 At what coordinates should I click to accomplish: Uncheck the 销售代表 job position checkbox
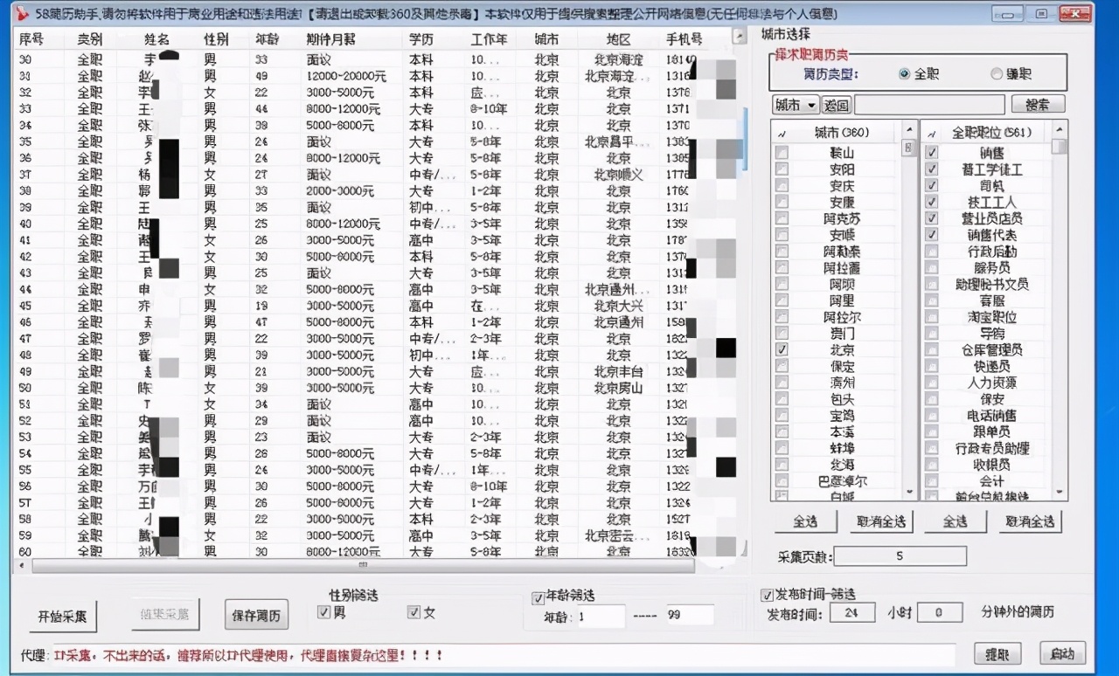(931, 235)
